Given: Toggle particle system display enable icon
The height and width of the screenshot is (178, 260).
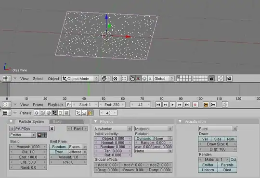Looking at the screenshot, I should (44, 135).
